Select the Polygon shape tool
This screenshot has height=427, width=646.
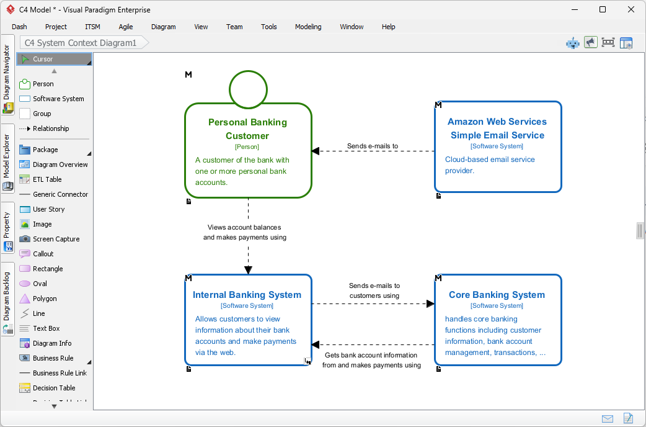click(44, 299)
